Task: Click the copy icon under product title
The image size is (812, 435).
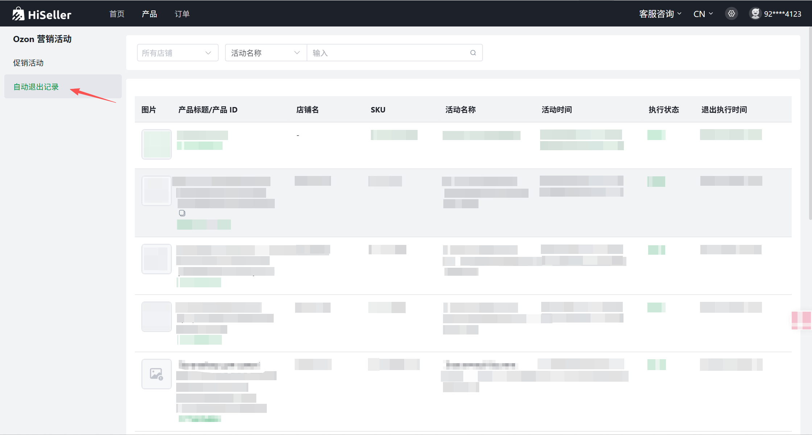Action: pyautogui.click(x=182, y=213)
